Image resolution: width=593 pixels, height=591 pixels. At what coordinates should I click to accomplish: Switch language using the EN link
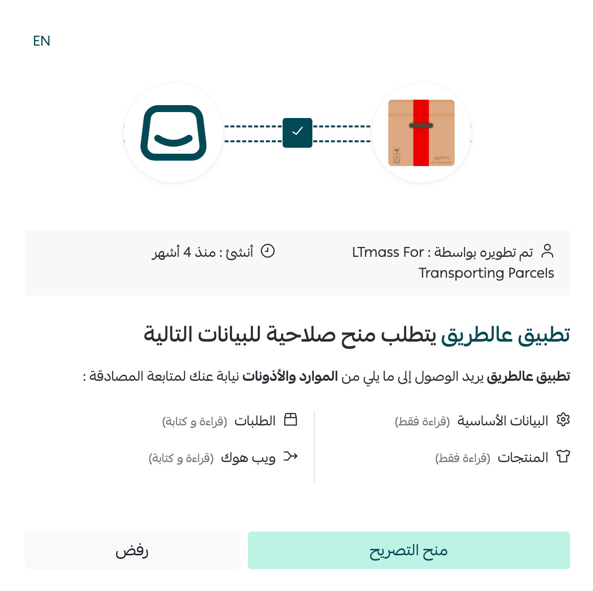pyautogui.click(x=42, y=41)
